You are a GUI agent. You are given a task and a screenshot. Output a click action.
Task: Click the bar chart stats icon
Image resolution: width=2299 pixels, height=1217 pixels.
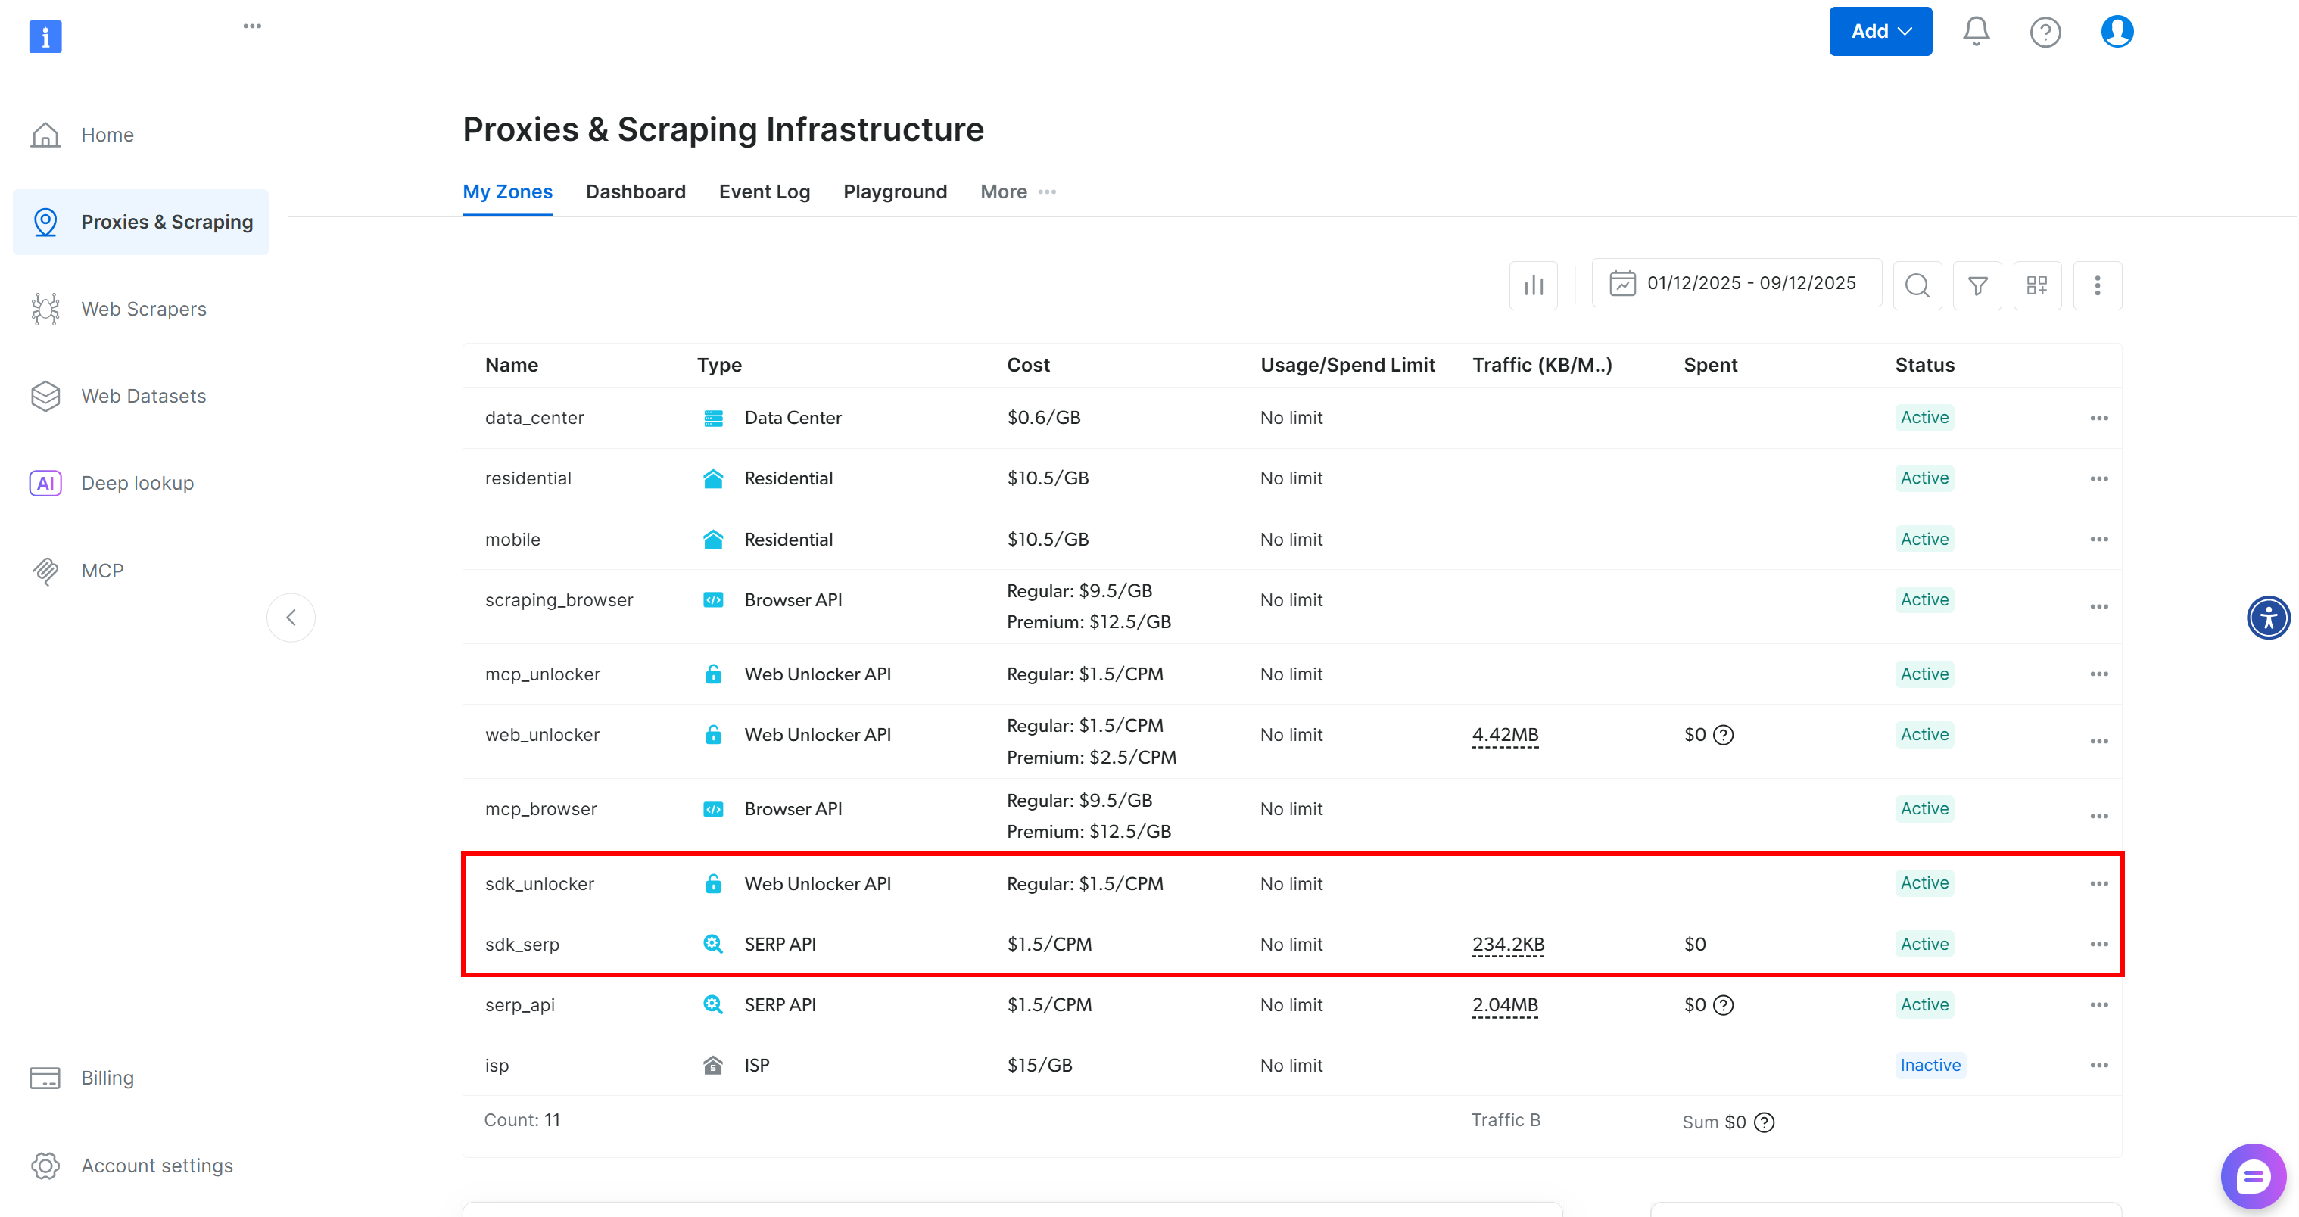click(1533, 285)
